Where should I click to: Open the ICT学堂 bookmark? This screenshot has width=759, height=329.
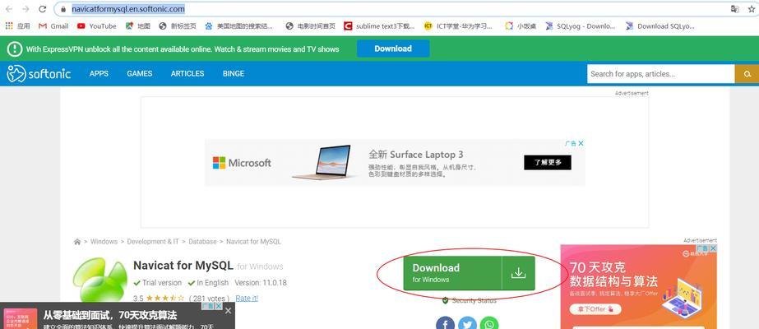click(458, 26)
